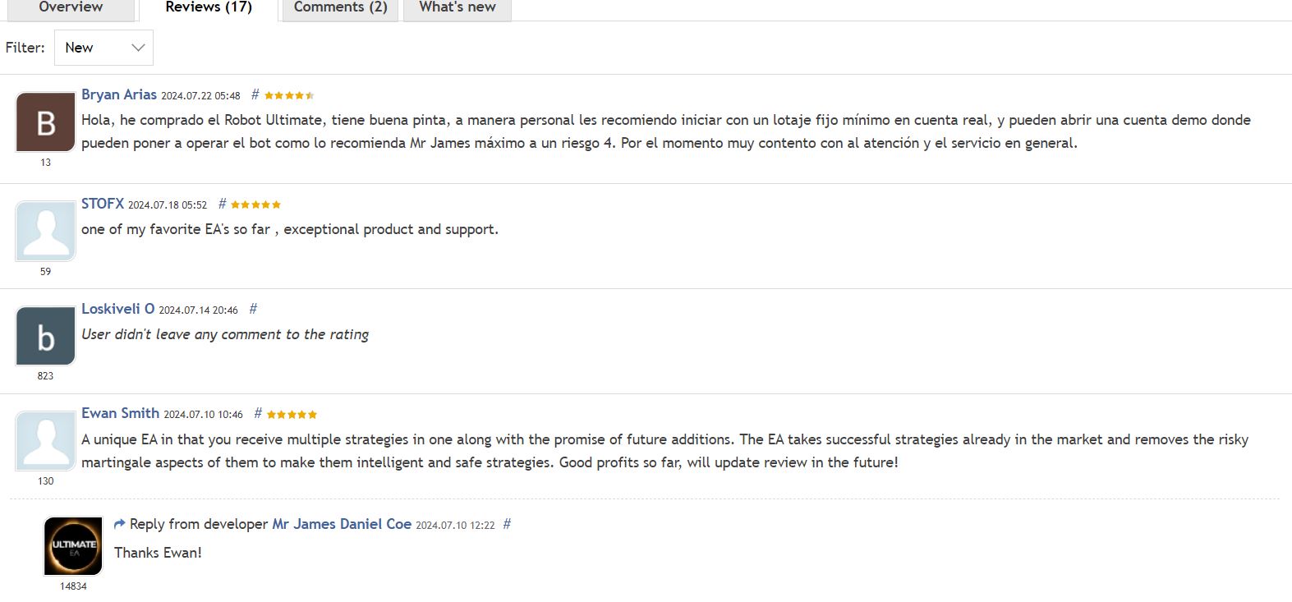Click the STOFX username link
Screen dimensions: 1292x602
coord(102,204)
